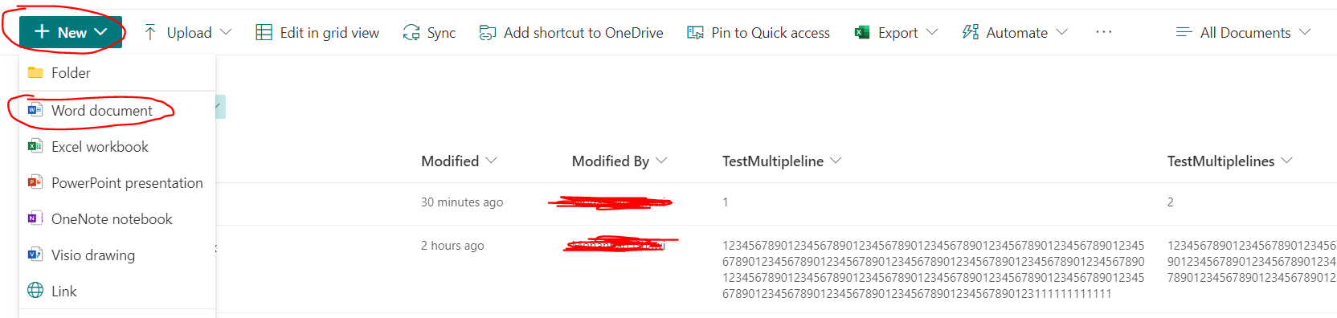Image resolution: width=1337 pixels, height=318 pixels.
Task: Open the Modified By column dropdown
Action: point(661,161)
